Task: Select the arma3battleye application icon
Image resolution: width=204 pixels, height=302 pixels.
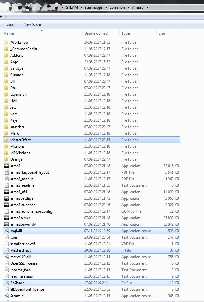Action: [x=6, y=198]
